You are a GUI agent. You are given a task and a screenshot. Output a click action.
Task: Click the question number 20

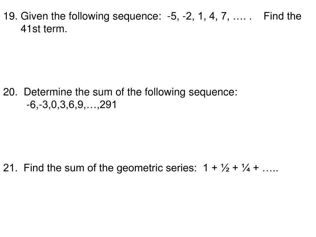pyautogui.click(x=10, y=92)
